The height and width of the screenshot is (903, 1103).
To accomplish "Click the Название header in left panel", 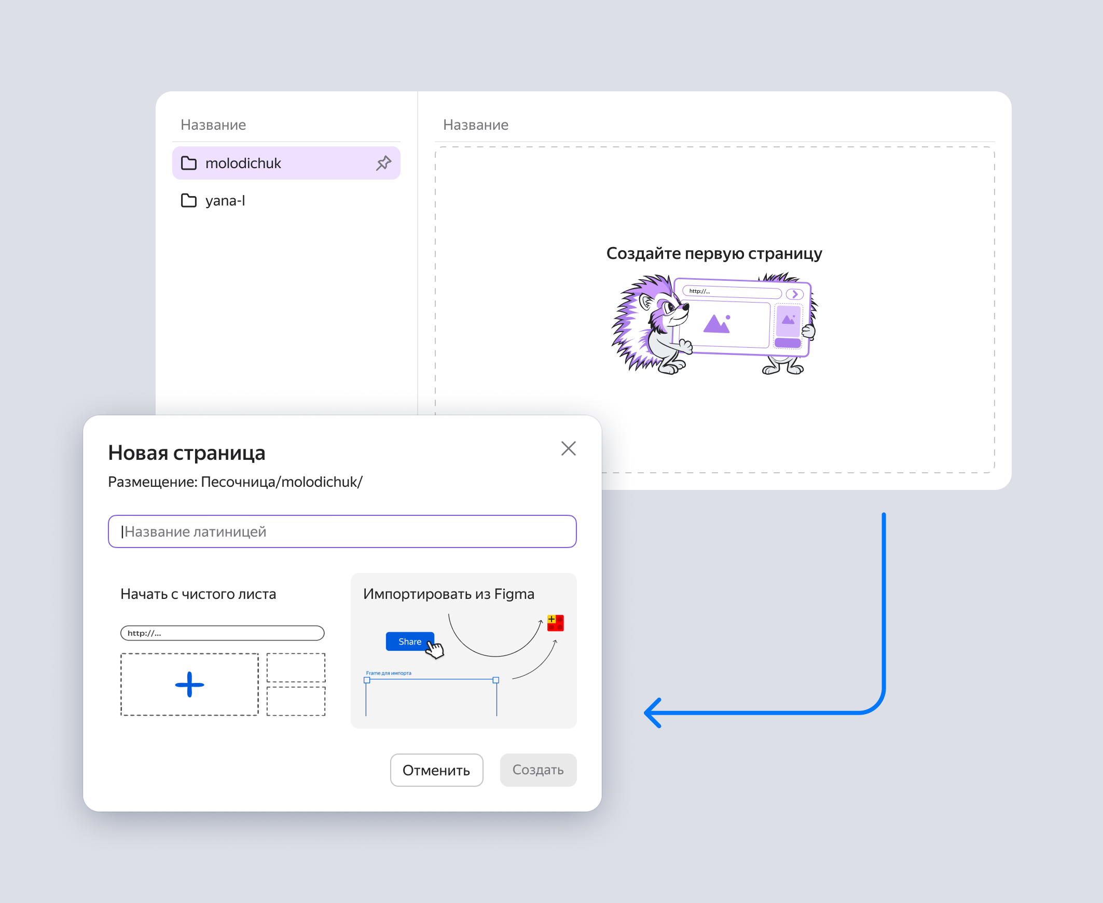I will point(213,125).
